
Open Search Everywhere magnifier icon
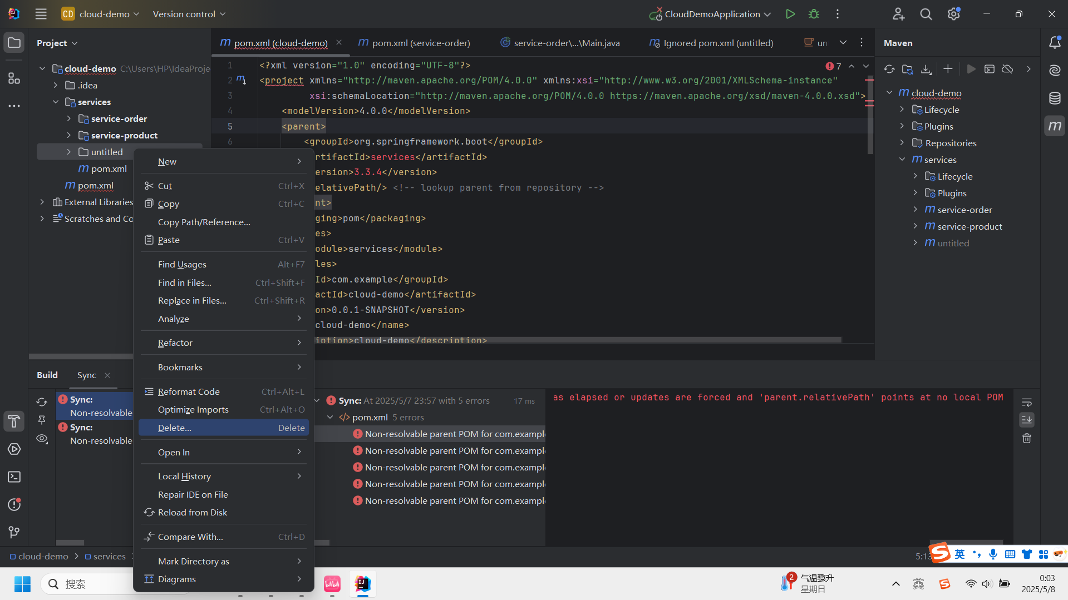pos(926,14)
